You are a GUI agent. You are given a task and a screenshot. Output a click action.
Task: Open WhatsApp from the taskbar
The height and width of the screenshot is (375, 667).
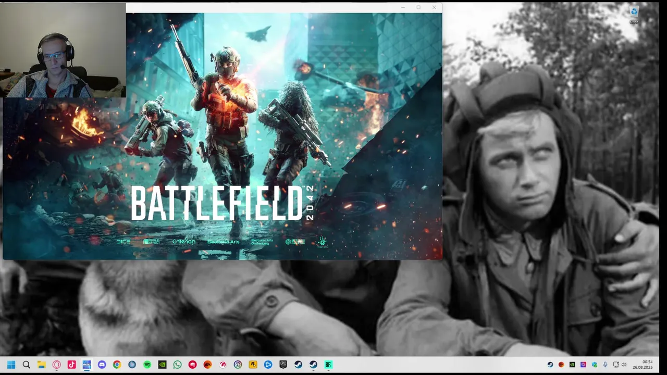[x=177, y=365]
